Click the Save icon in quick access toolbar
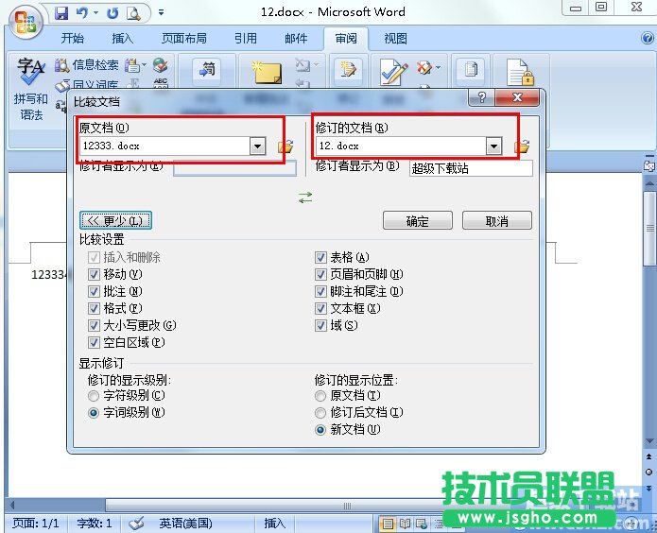The image size is (657, 533). pos(61,13)
